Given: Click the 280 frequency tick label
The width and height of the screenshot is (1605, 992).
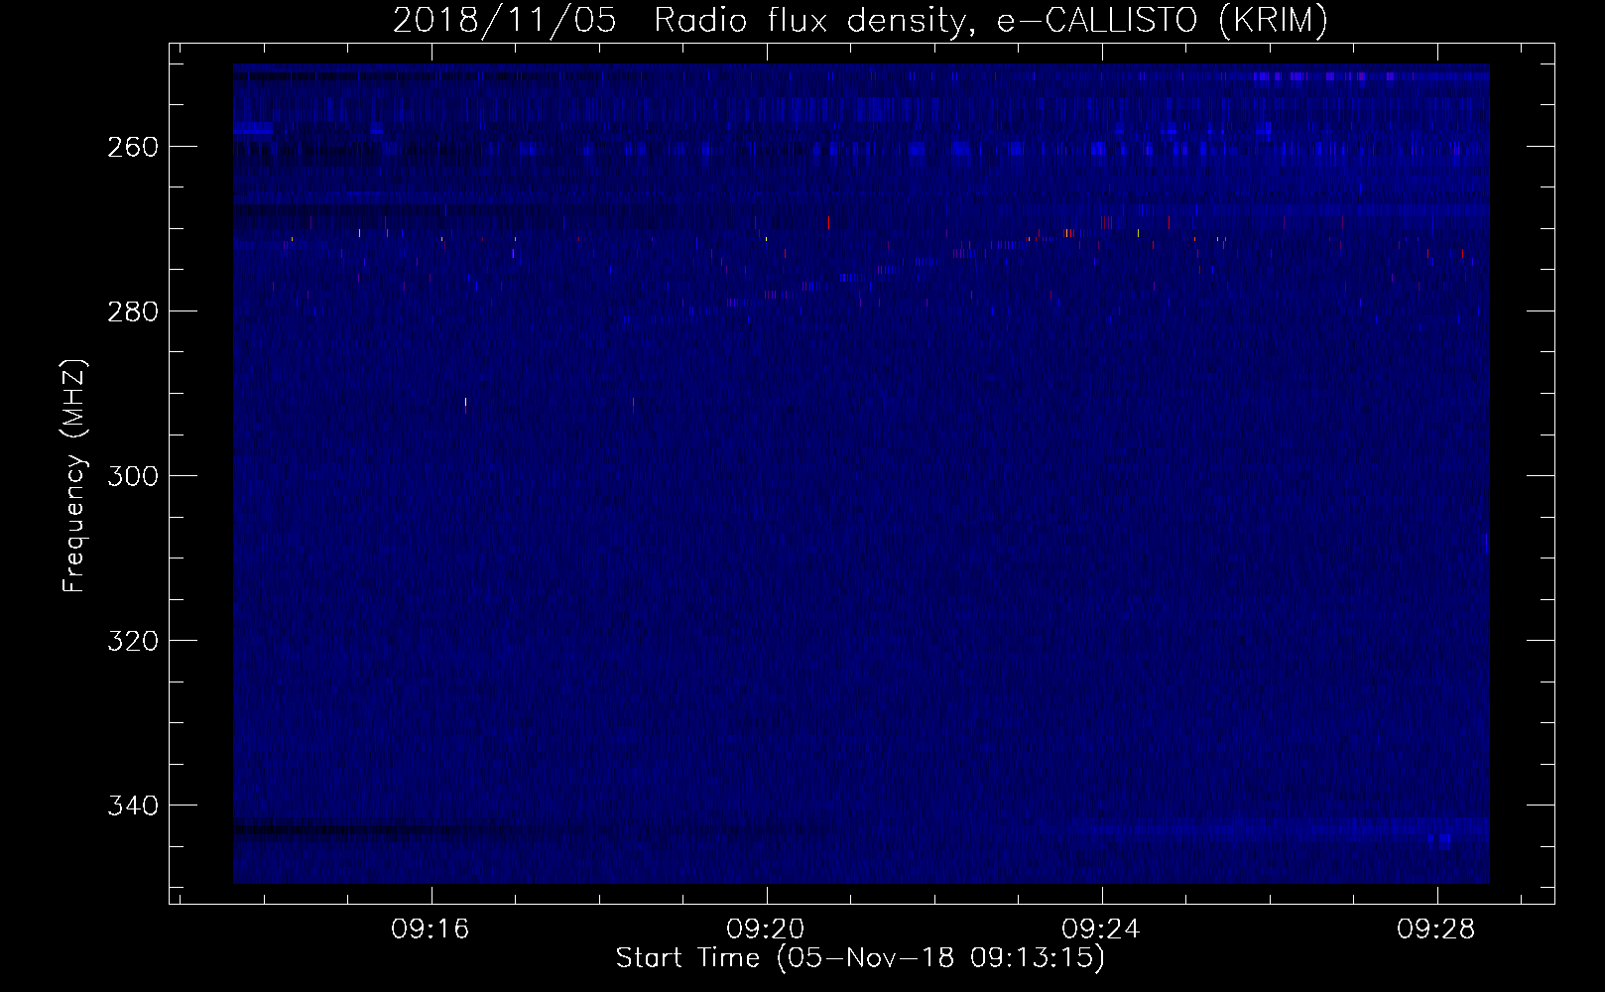Looking at the screenshot, I should pyautogui.click(x=132, y=311).
